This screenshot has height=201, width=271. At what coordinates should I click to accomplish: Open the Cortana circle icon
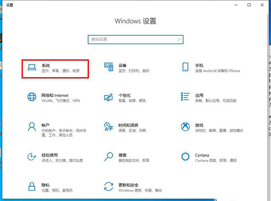(x=185, y=156)
